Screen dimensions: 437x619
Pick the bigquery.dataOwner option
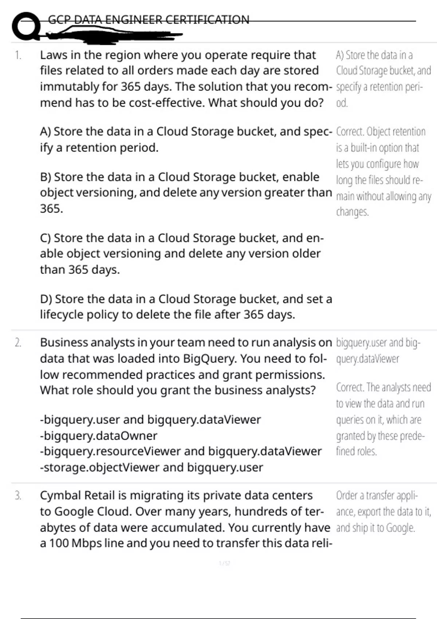(x=99, y=436)
